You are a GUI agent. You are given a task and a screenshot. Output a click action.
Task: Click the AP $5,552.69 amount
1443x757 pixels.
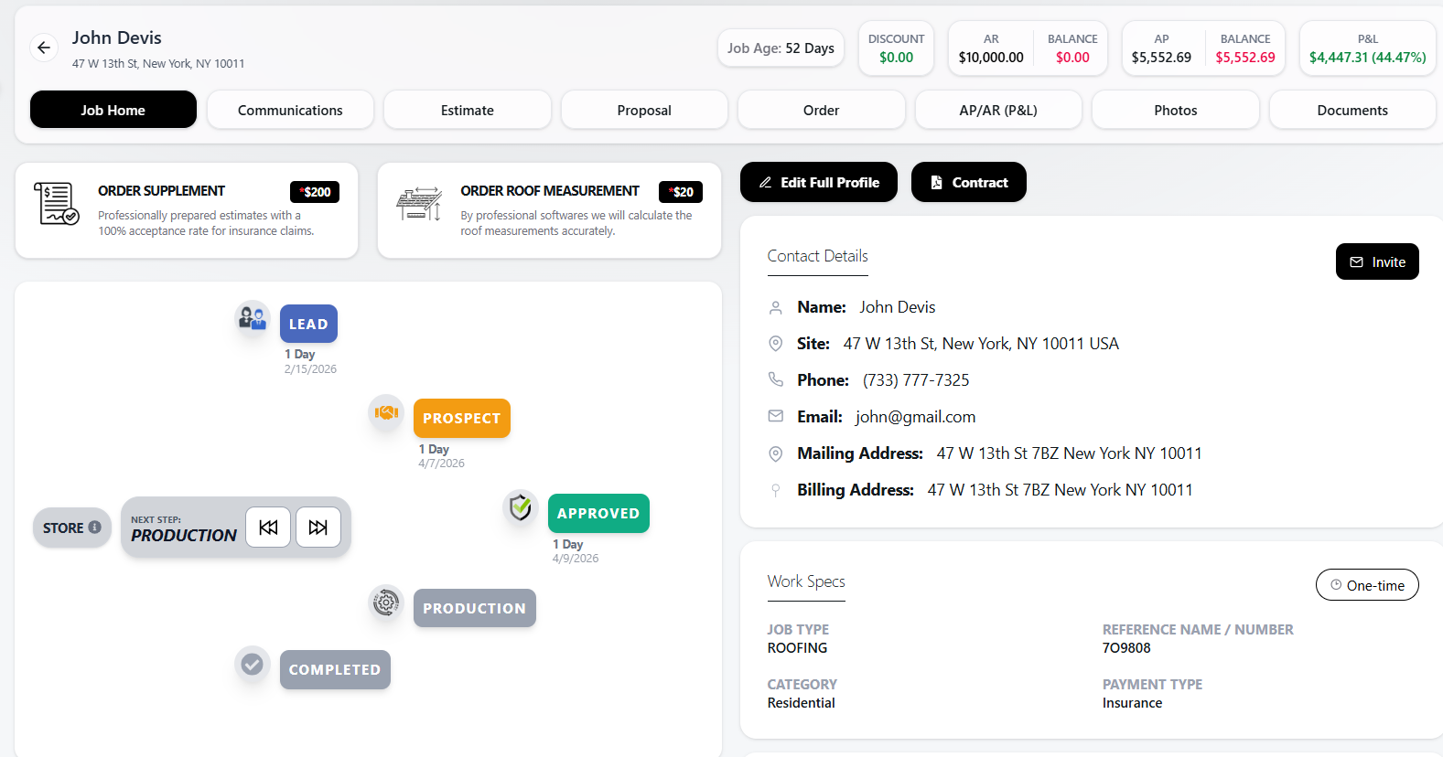pyautogui.click(x=1161, y=57)
